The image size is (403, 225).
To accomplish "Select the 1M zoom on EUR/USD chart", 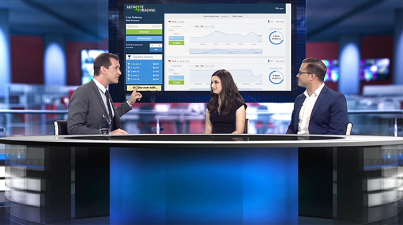I will coord(197,66).
